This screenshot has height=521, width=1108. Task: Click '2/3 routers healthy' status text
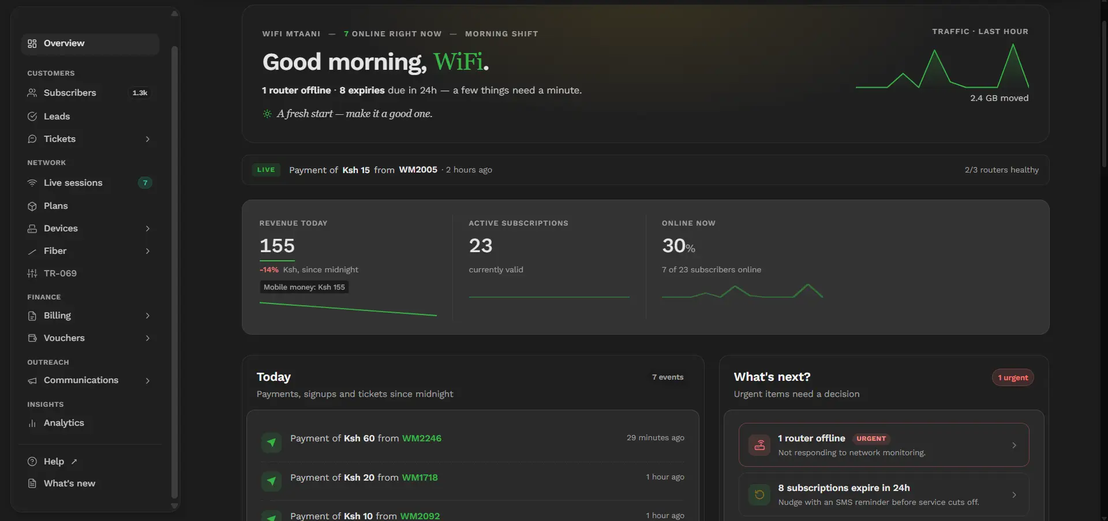coord(1002,170)
